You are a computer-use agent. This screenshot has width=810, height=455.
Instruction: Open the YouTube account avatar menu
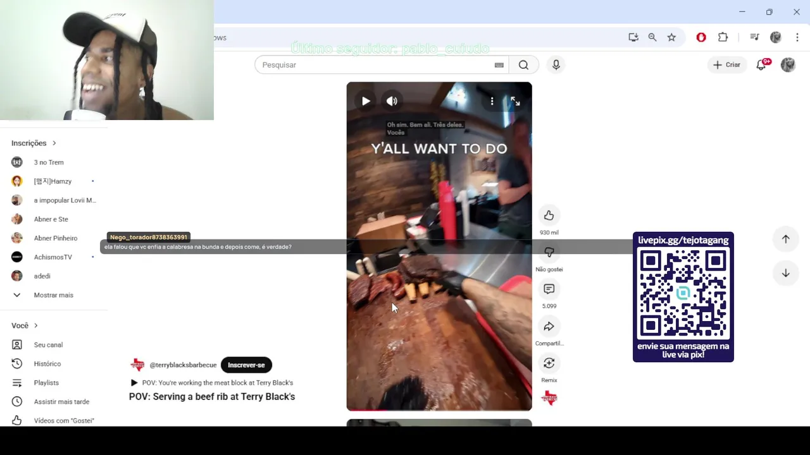tap(788, 64)
